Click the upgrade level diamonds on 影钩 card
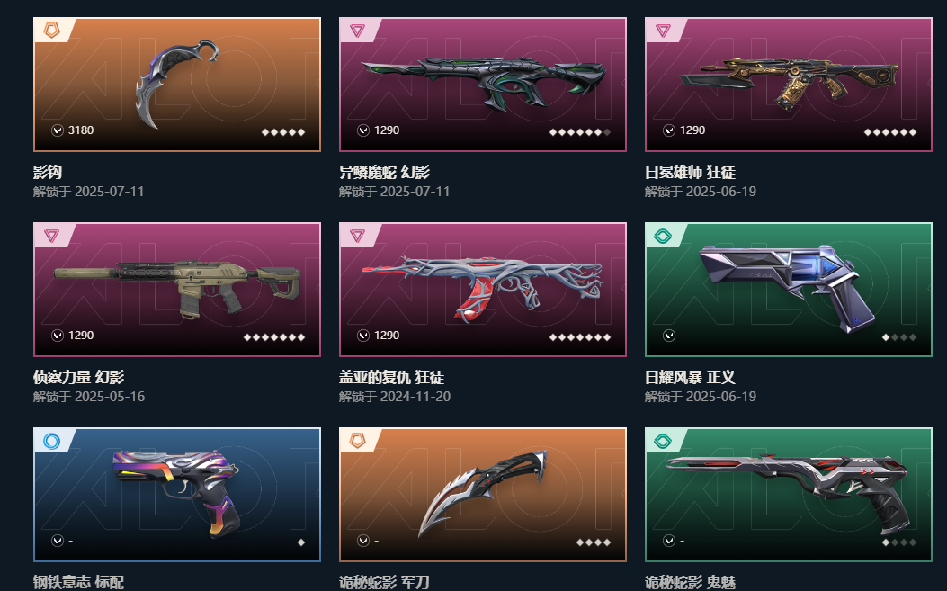Viewport: 947px width, 591px height. 283,131
